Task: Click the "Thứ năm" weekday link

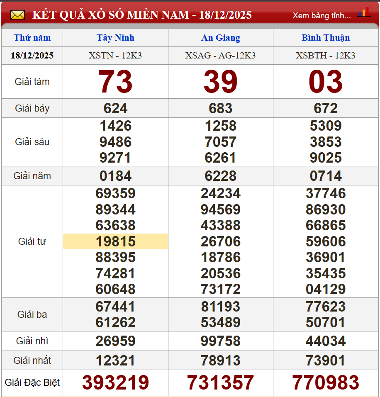Action: tap(32, 38)
